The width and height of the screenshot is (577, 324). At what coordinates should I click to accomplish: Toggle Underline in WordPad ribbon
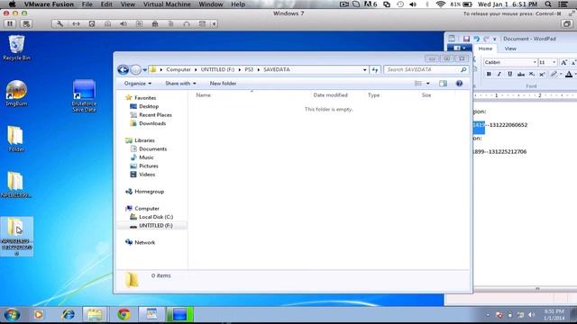coord(509,74)
